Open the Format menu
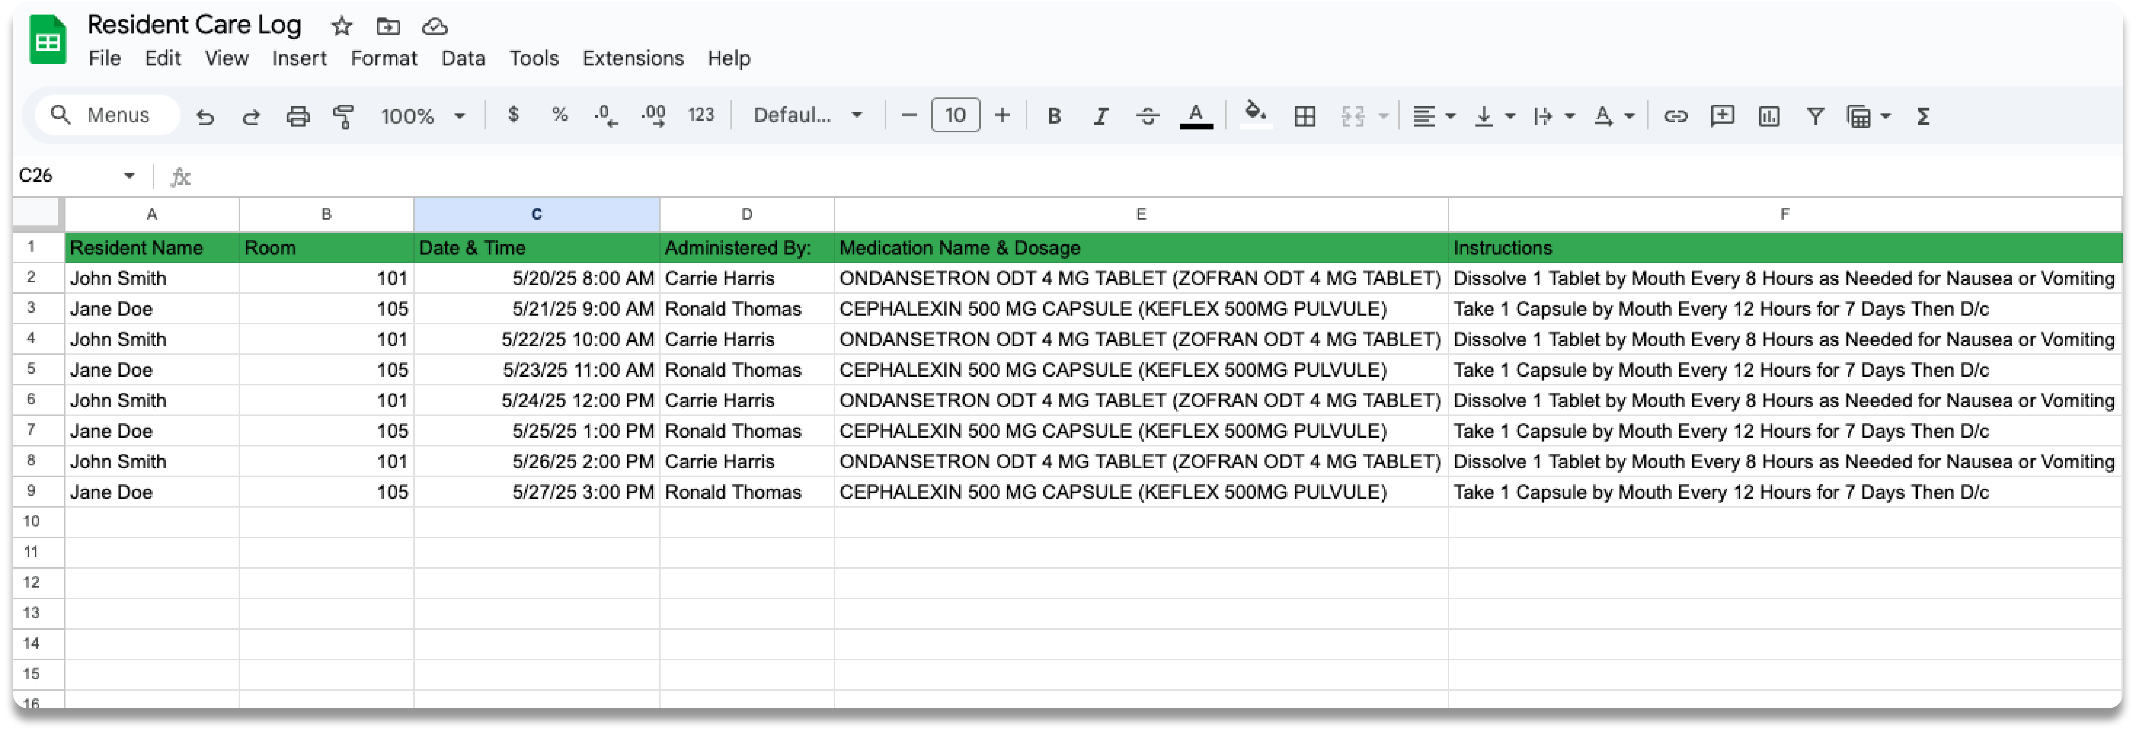This screenshot has width=2136, height=733. click(383, 58)
